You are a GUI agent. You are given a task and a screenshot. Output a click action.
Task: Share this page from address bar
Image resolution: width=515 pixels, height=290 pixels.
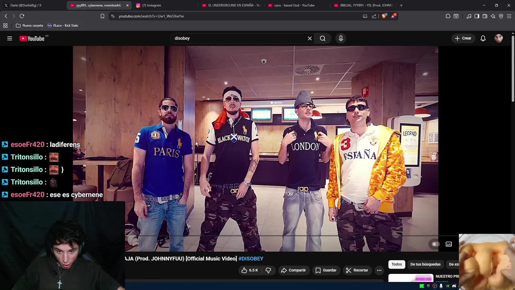[374, 16]
